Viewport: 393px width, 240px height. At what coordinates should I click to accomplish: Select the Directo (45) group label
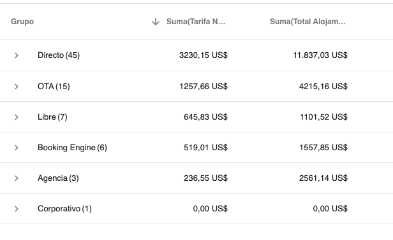pos(59,55)
